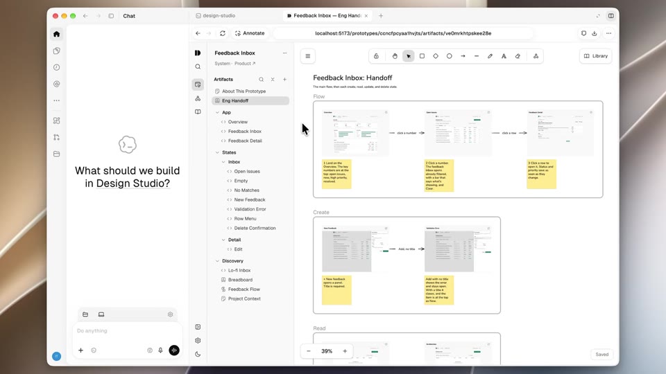Click the git branch icon in sidebar

[x=56, y=137]
